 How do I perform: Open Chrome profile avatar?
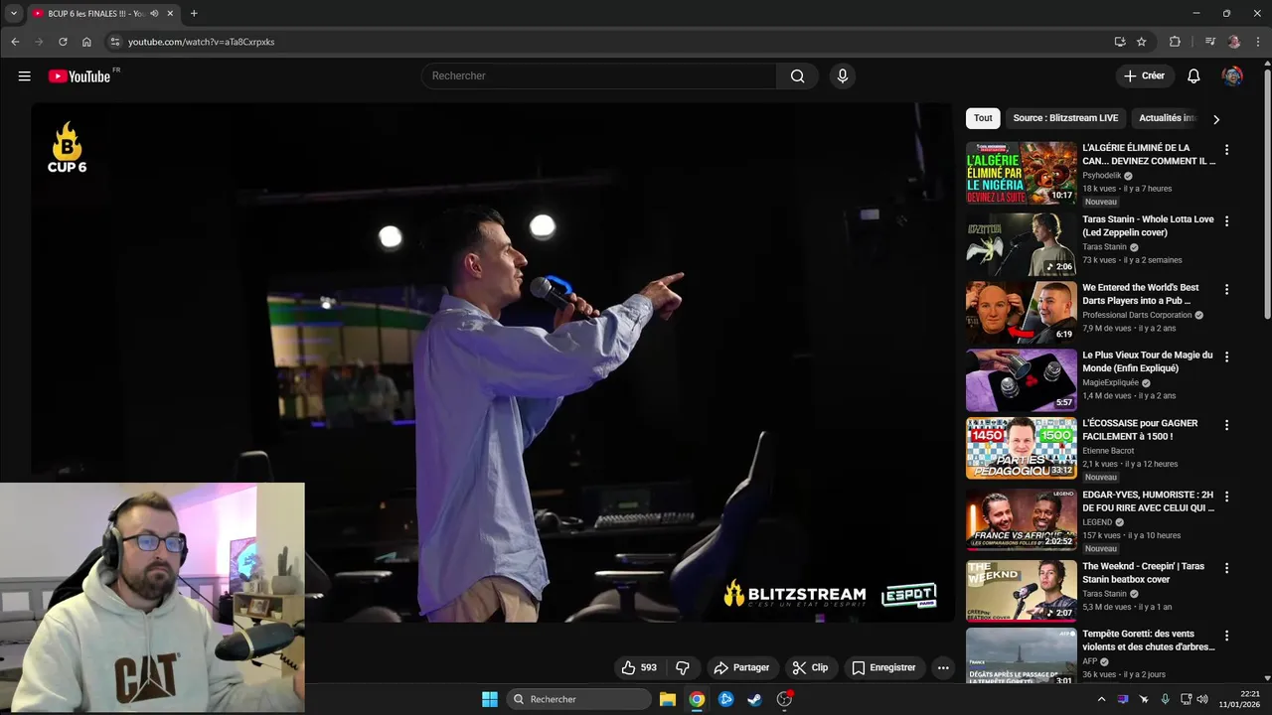(x=1234, y=42)
